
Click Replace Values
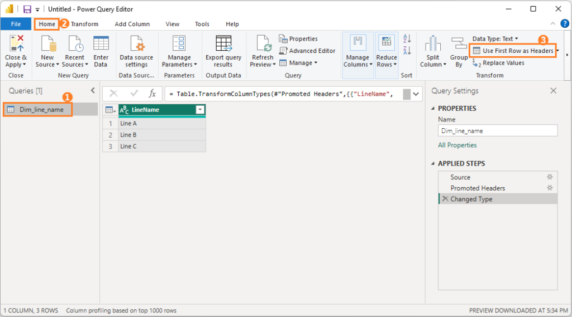(x=498, y=63)
